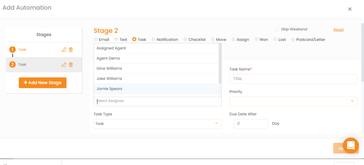
Task: Pick Assigned Agent from assignee list
Action: 156,48
